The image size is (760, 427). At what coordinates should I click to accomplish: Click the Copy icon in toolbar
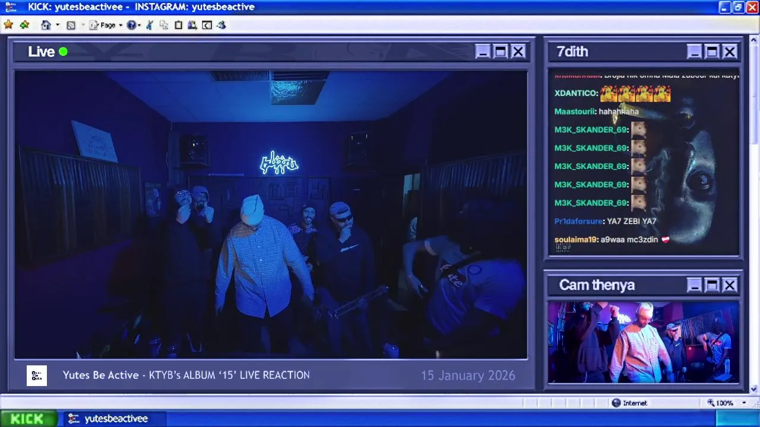164,25
